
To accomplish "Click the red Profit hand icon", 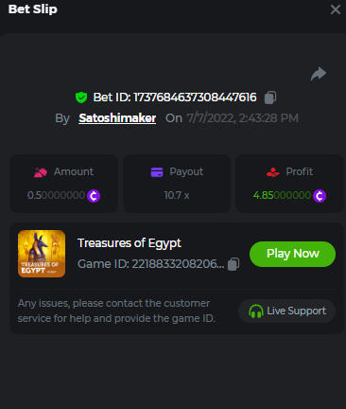I will pos(273,172).
